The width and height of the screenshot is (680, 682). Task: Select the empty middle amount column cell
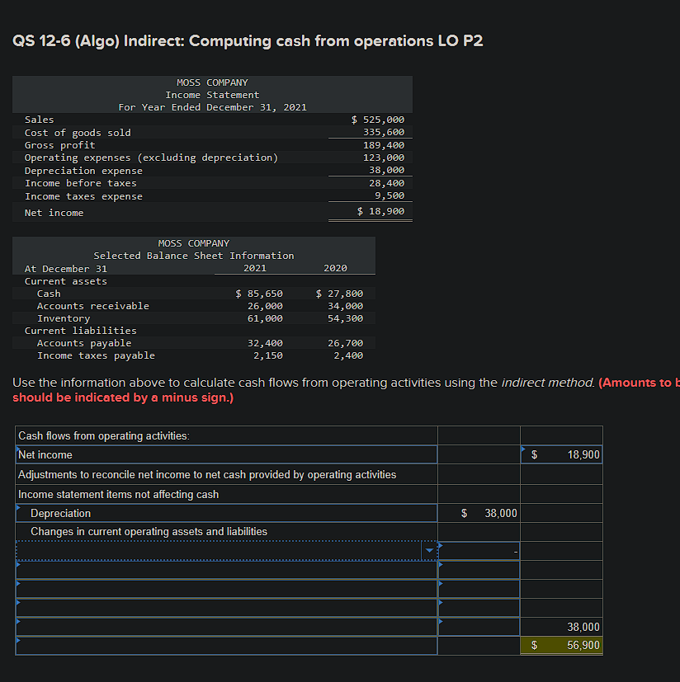coord(479,569)
